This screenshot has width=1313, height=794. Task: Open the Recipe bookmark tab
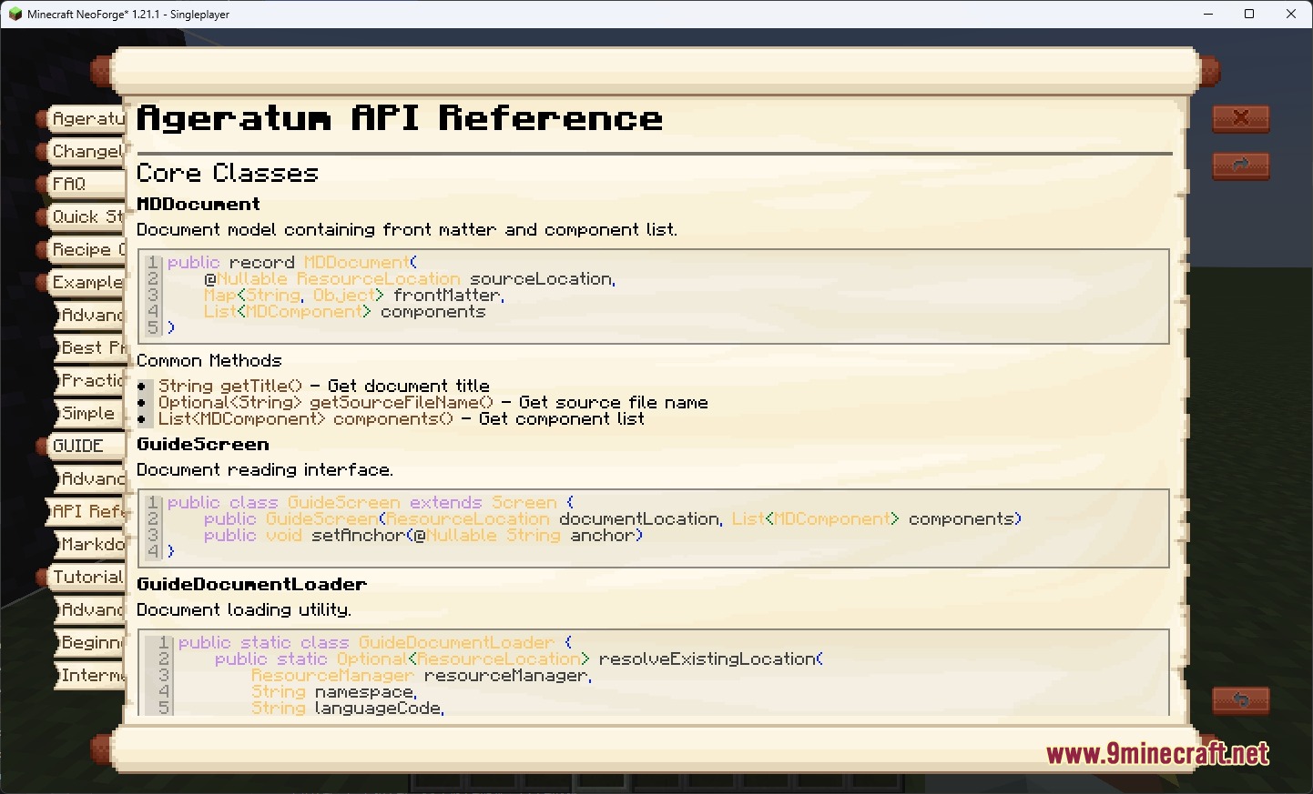tap(82, 250)
